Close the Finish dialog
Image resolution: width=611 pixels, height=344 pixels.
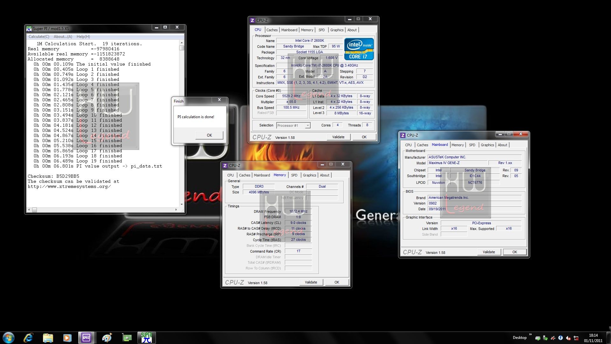pos(219,100)
